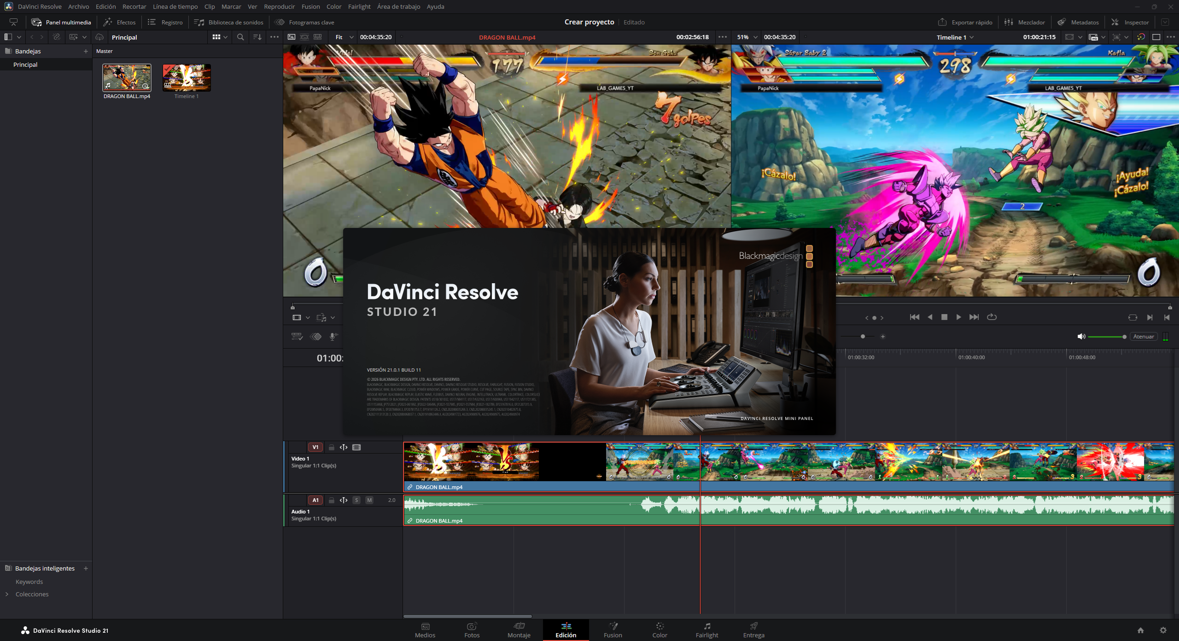Click the play forward button
Image resolution: width=1179 pixels, height=641 pixels.
[958, 317]
